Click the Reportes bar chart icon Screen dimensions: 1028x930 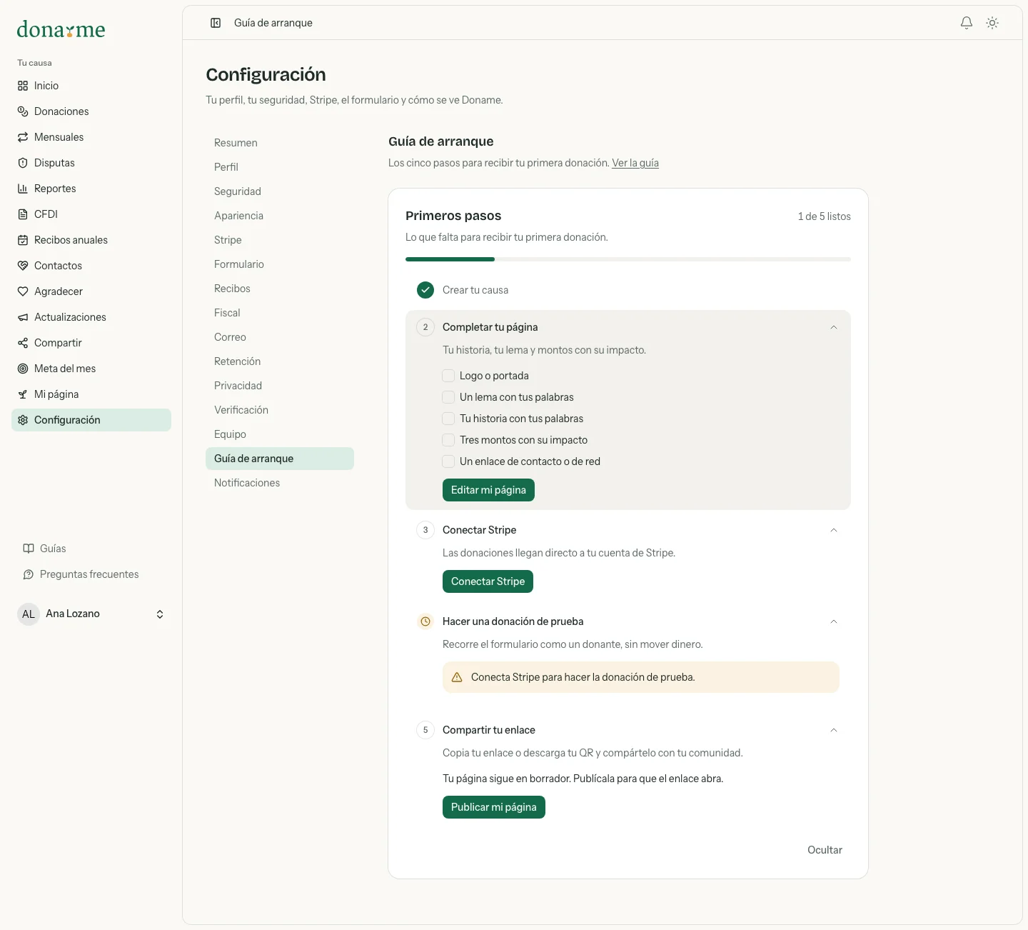(x=23, y=189)
